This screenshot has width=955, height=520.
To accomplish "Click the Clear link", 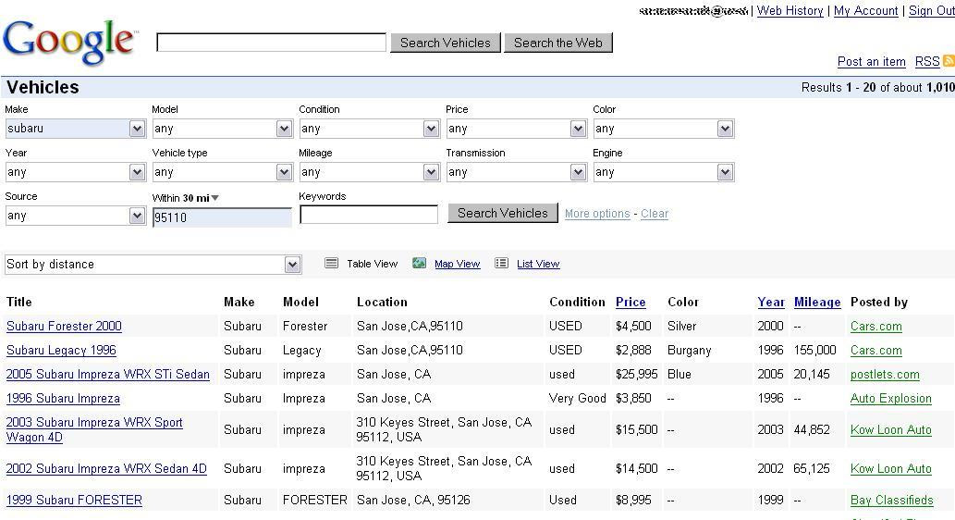I will [655, 214].
